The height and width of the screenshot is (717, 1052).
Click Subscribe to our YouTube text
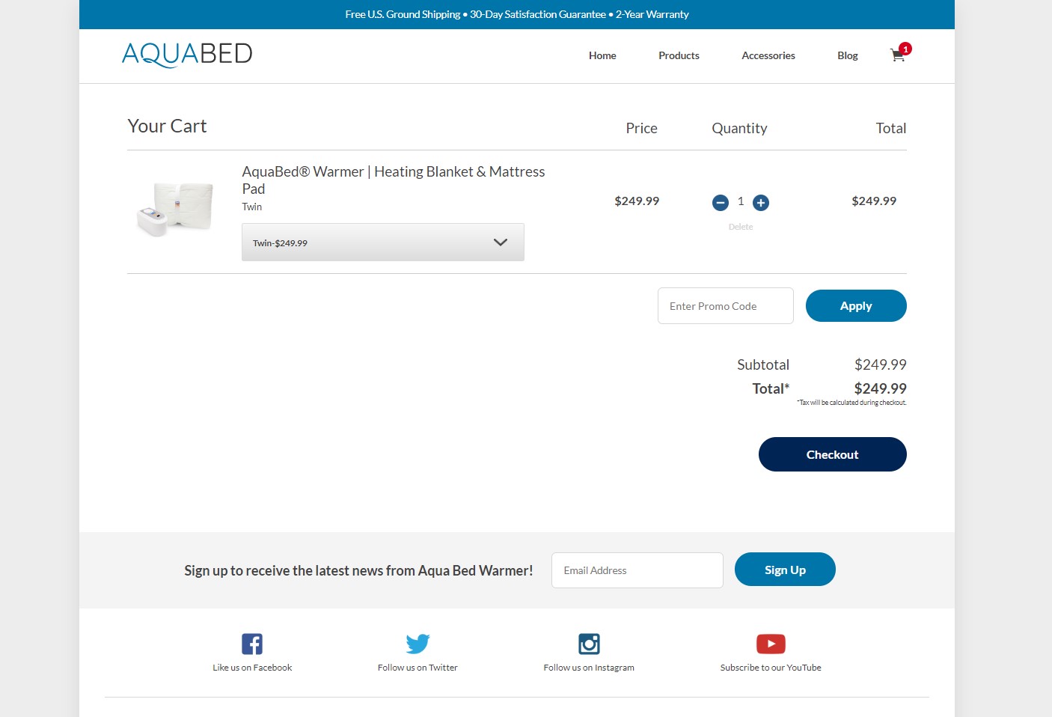(771, 668)
